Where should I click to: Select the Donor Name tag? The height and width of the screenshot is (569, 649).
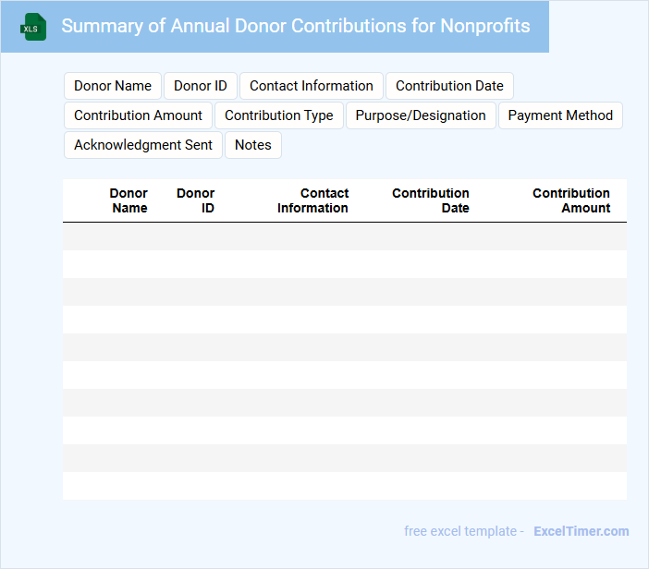pyautogui.click(x=113, y=86)
